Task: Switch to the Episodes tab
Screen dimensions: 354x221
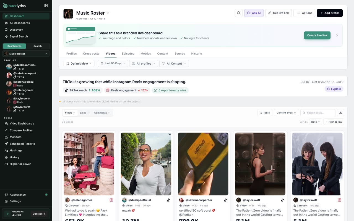Action: (x=128, y=54)
